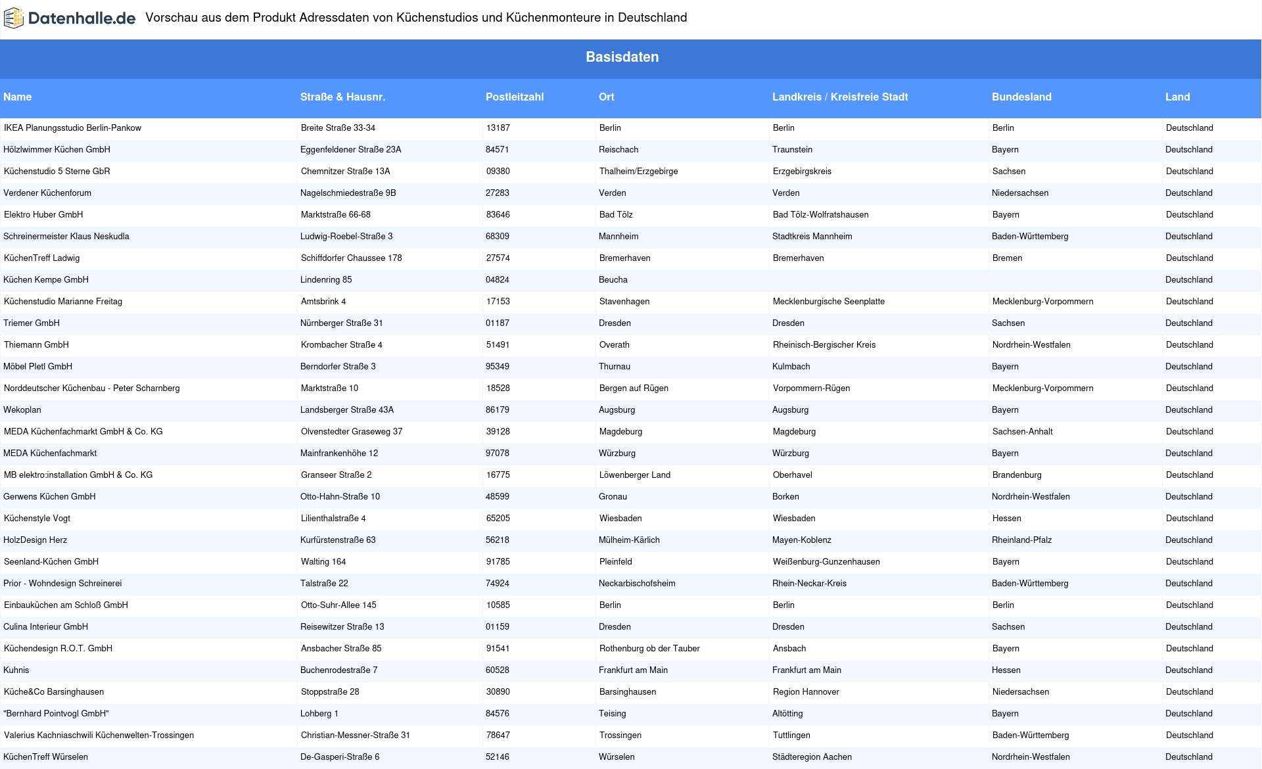1262x769 pixels.
Task: Select MB elektro:installation GmbH & Co. KG
Action: [78, 475]
